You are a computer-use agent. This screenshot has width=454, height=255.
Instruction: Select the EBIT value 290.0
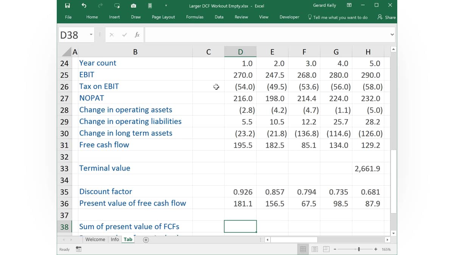click(x=368, y=75)
